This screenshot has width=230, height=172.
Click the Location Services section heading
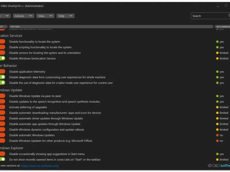point(11,36)
